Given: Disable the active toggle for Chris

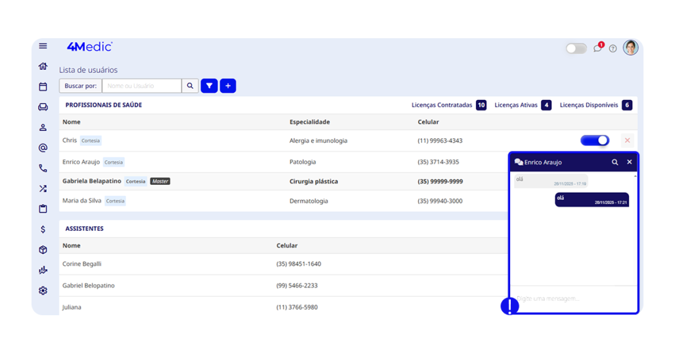Looking at the screenshot, I should (x=595, y=140).
